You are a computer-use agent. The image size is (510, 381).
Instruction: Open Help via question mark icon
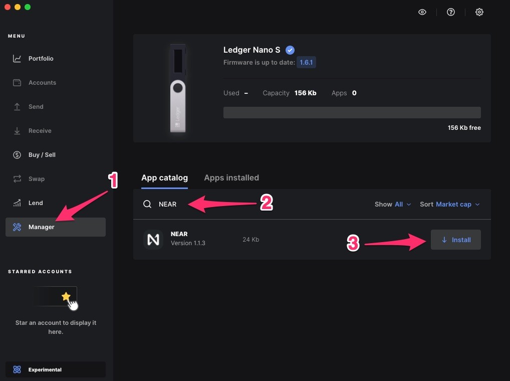[x=451, y=12]
